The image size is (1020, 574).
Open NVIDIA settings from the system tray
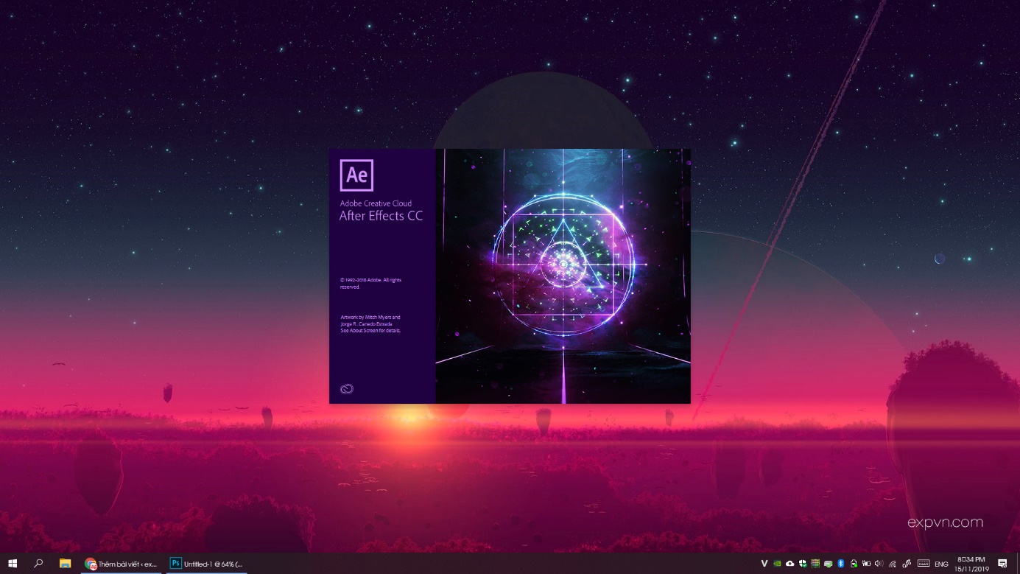[776, 563]
